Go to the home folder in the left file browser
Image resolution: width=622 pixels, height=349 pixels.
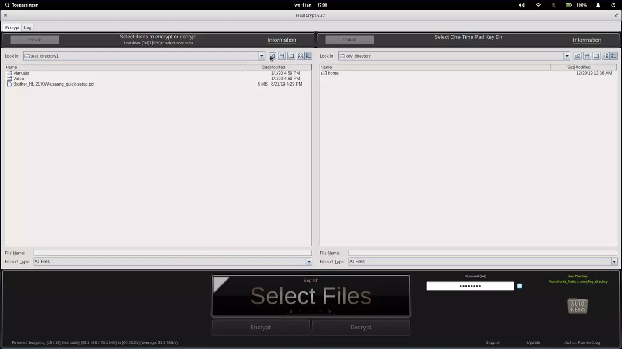[x=282, y=56]
